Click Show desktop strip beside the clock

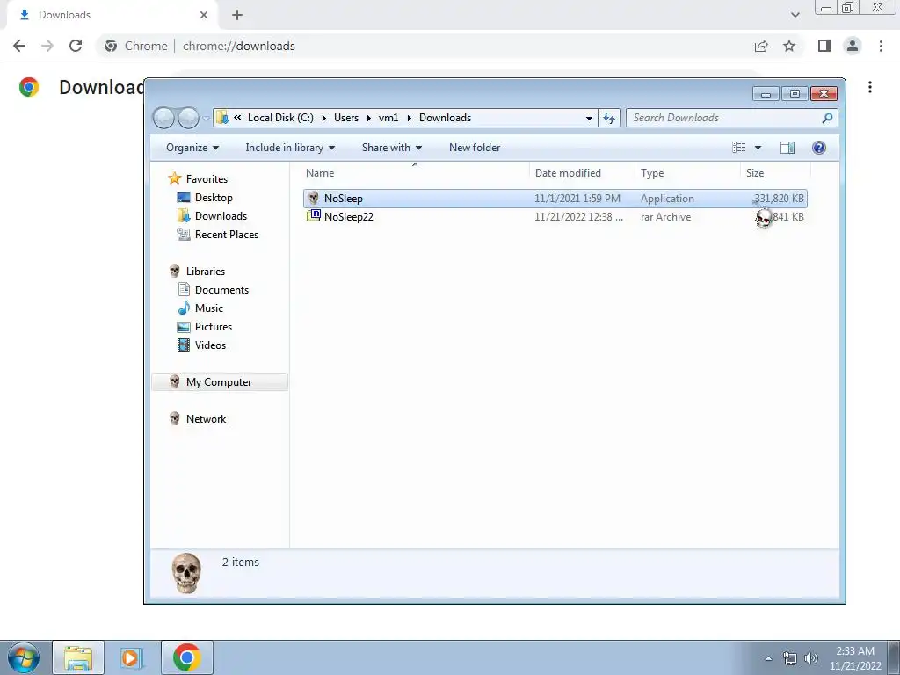click(894, 657)
